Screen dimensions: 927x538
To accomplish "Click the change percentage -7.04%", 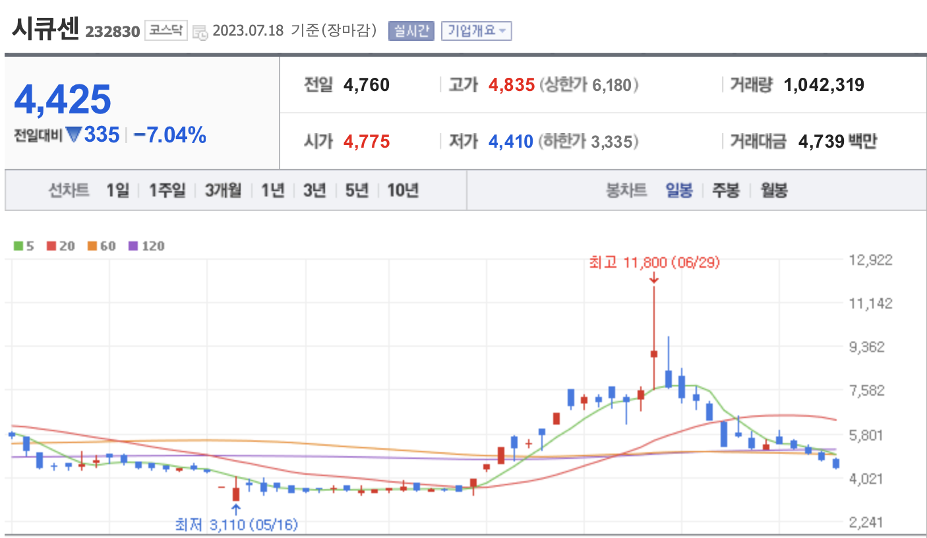I will pos(169,135).
